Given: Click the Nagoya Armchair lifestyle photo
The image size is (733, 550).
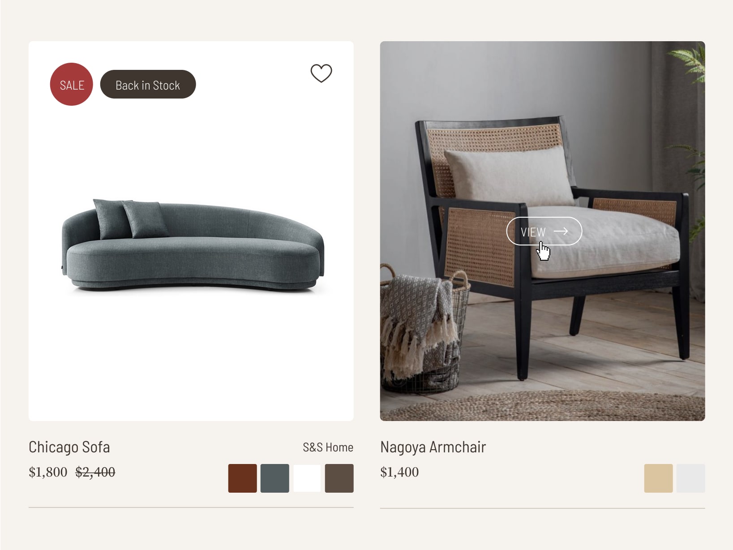Looking at the screenshot, I should [x=542, y=231].
